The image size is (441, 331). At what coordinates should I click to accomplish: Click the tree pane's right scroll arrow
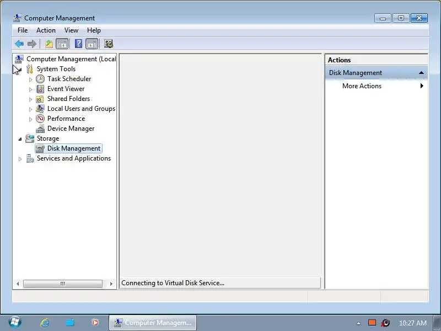(111, 284)
